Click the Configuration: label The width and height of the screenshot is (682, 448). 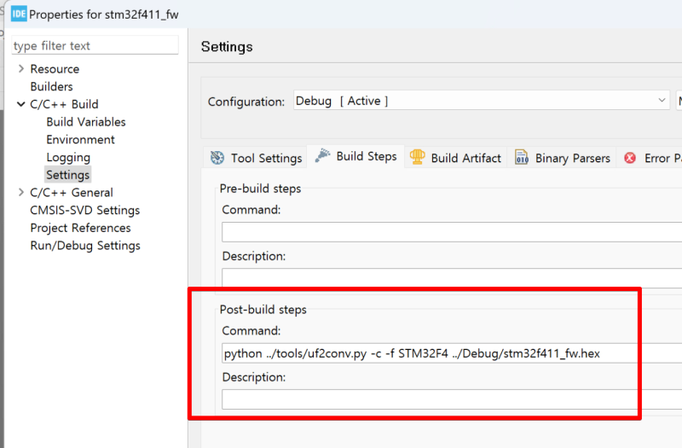[x=246, y=102]
